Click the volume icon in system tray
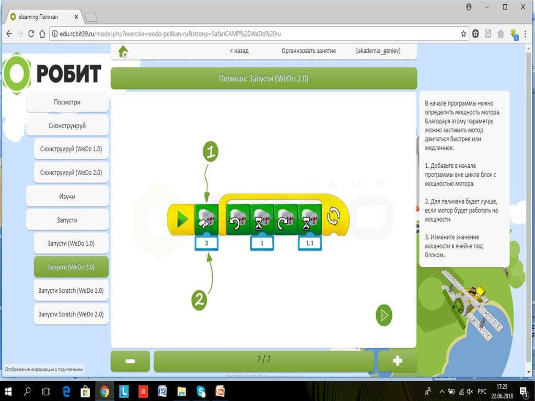 coord(470,392)
